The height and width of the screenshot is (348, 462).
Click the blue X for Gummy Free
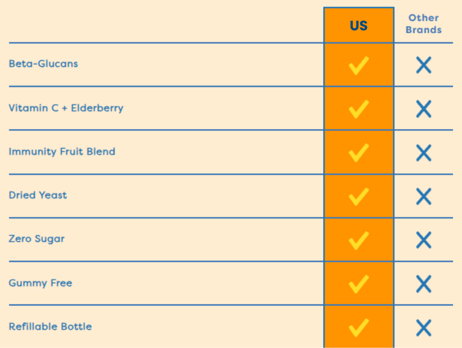tap(423, 284)
